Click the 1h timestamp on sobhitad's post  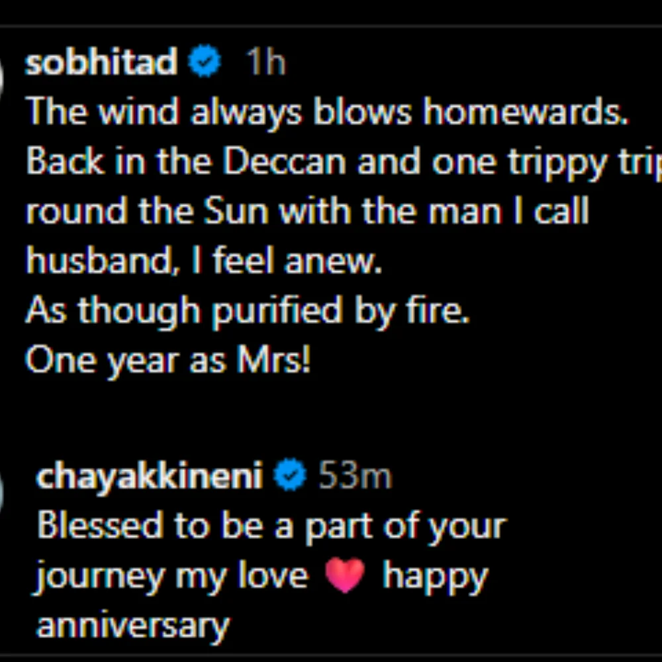coord(265,63)
